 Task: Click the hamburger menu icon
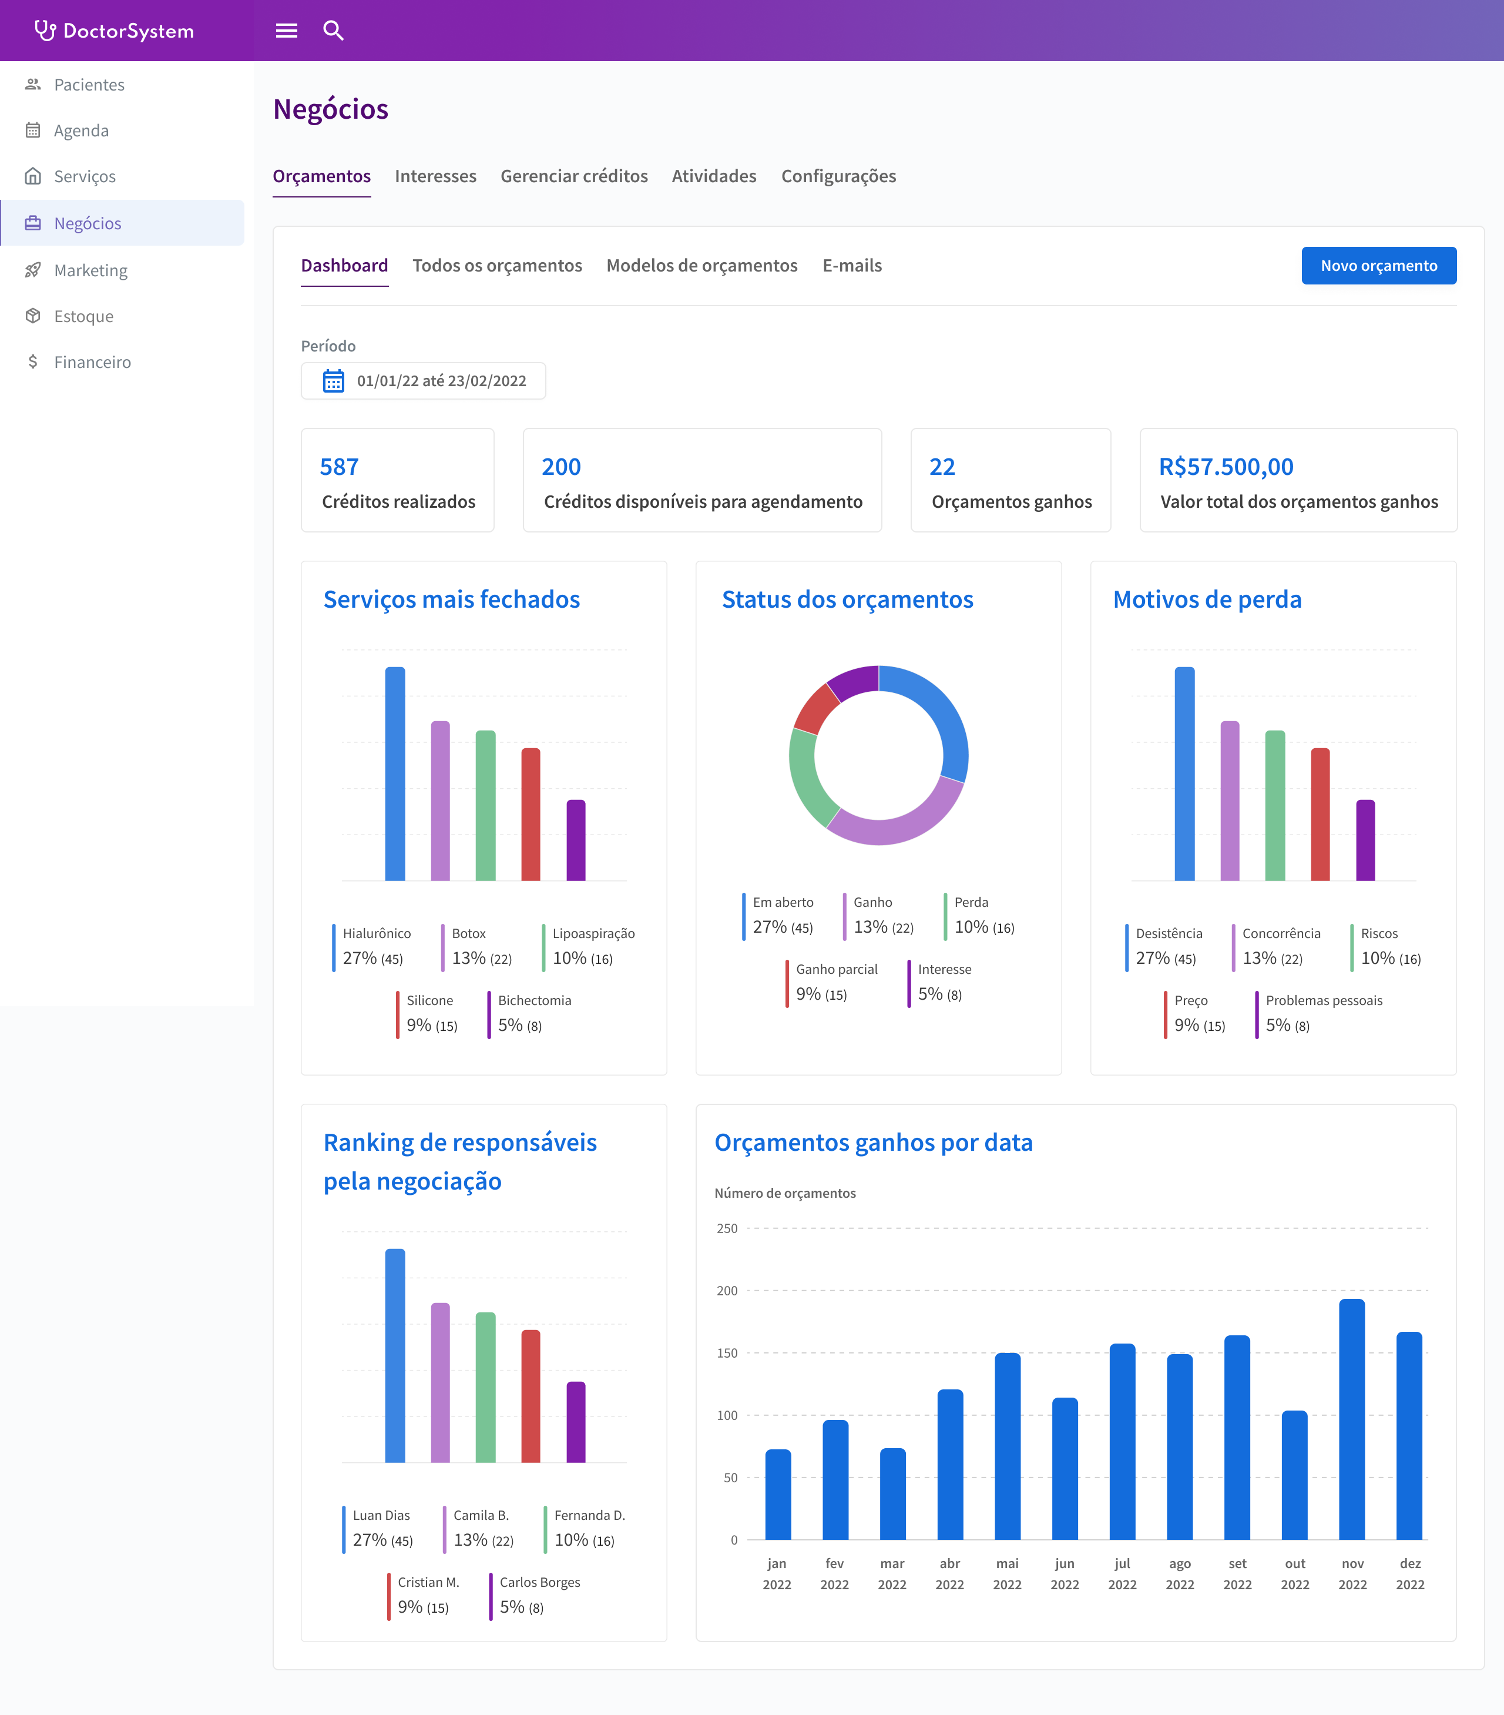pos(286,31)
